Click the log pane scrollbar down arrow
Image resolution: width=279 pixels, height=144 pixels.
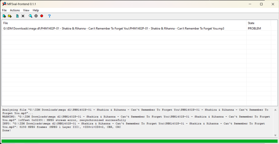tap(275, 135)
